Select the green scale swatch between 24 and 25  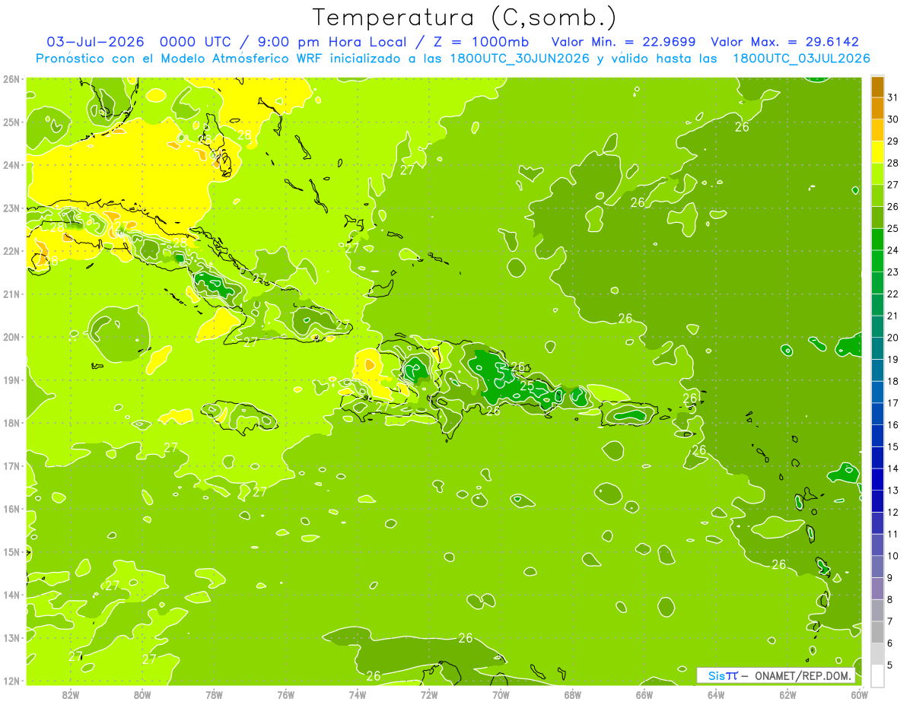(x=877, y=240)
